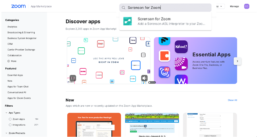This screenshot has width=257, height=137.
Task: Click the Show All link for New apps
Action: coord(232,100)
